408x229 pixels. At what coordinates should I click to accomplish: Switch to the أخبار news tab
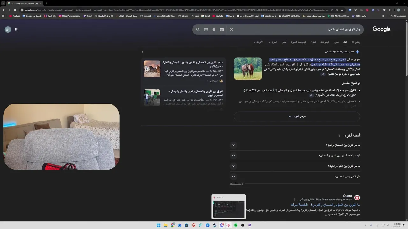click(284, 42)
